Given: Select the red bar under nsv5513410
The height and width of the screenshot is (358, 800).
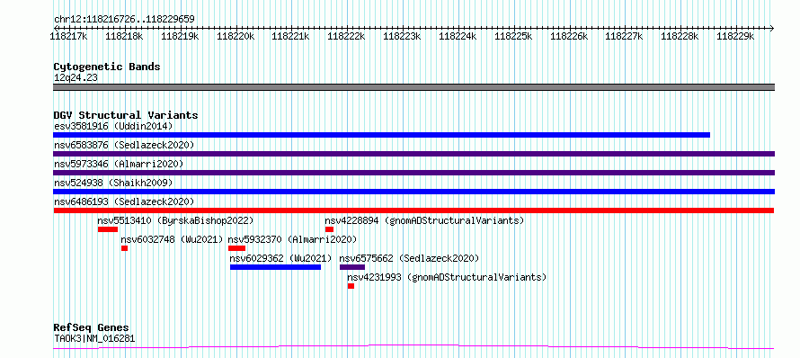Looking at the screenshot, I should click(108, 229).
